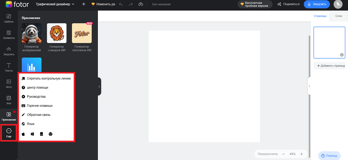Image resolution: width=348 pixels, height=160 pixels.
Task: Select page 1 thumbnail in Страницы panel
Action: 329,42
